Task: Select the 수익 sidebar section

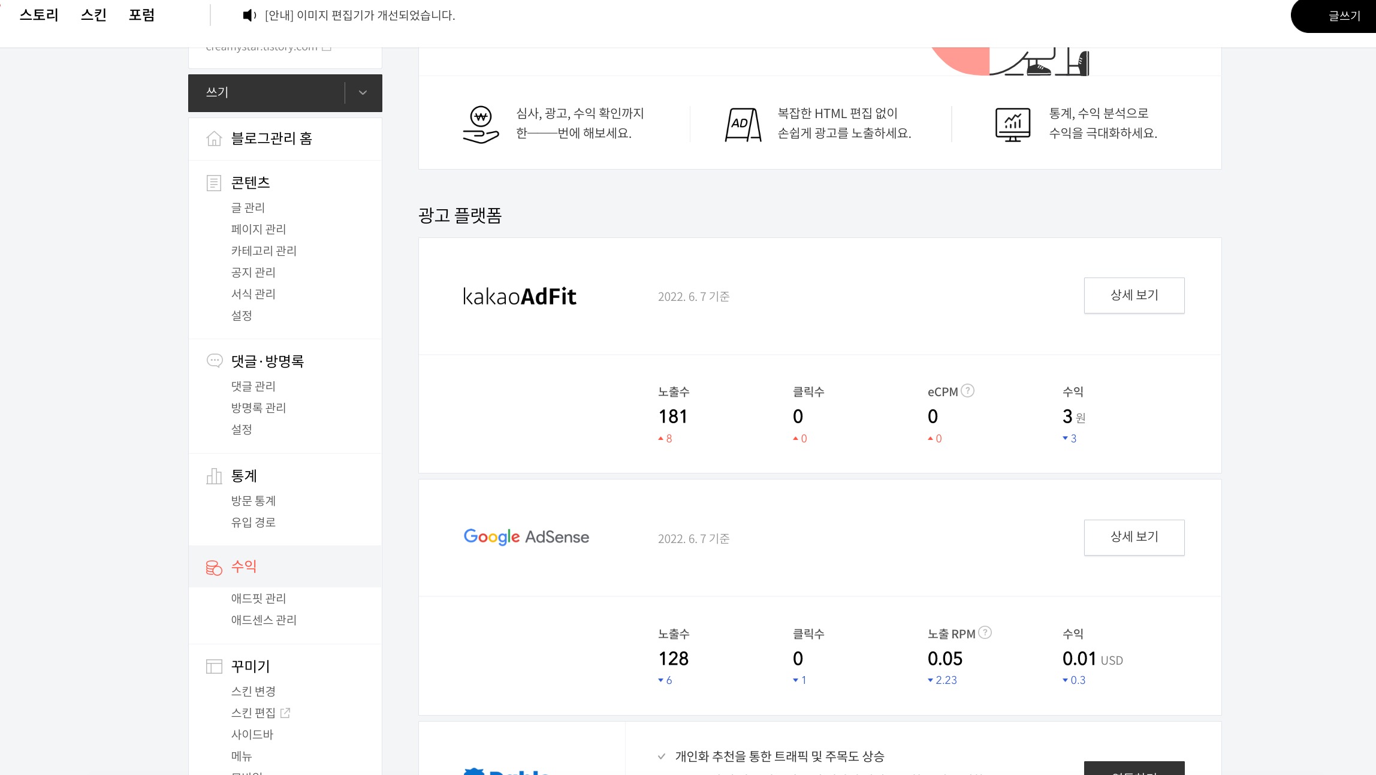Action: point(285,566)
